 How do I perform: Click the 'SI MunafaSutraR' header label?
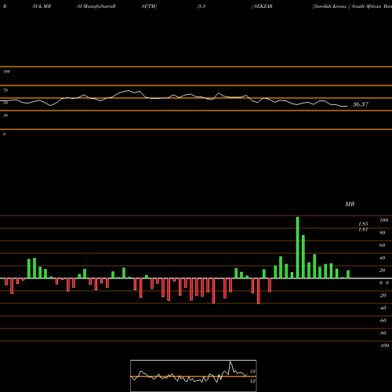point(96,6)
